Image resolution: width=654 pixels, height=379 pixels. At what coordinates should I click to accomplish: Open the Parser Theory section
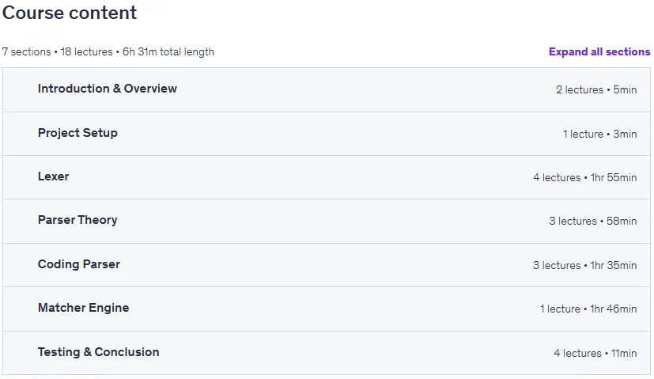pyautogui.click(x=326, y=222)
